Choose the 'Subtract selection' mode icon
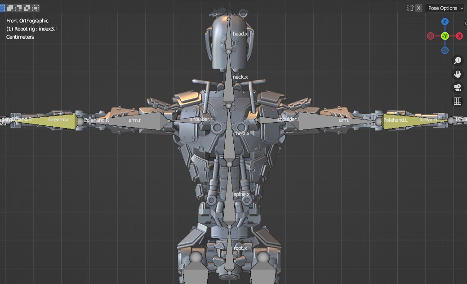467x284 pixels. click(18, 8)
